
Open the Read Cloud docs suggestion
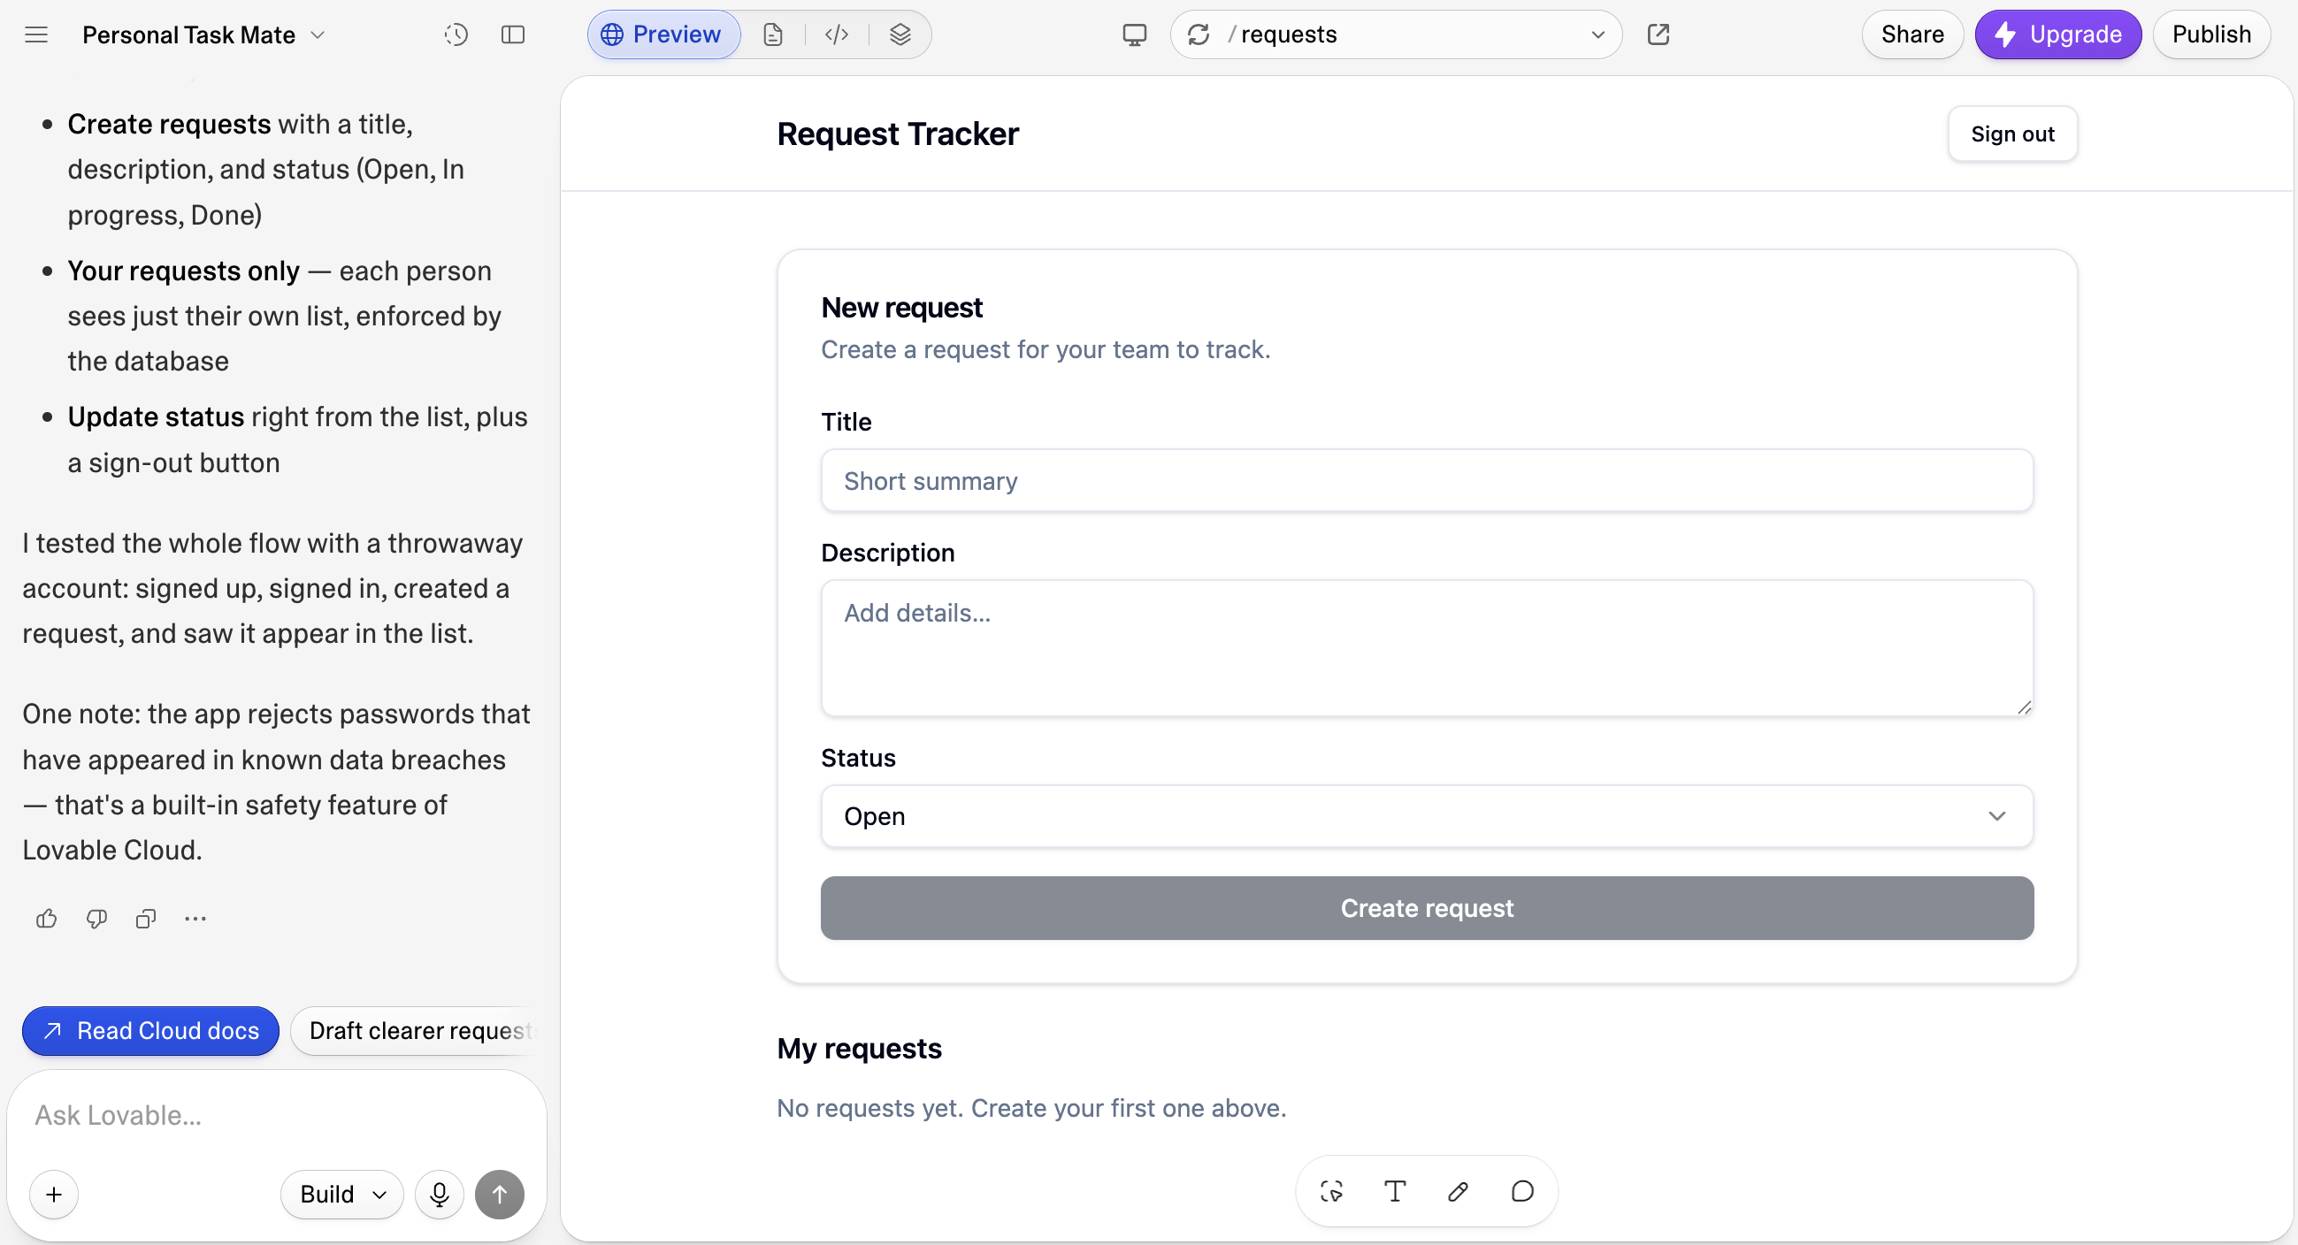tap(149, 1031)
